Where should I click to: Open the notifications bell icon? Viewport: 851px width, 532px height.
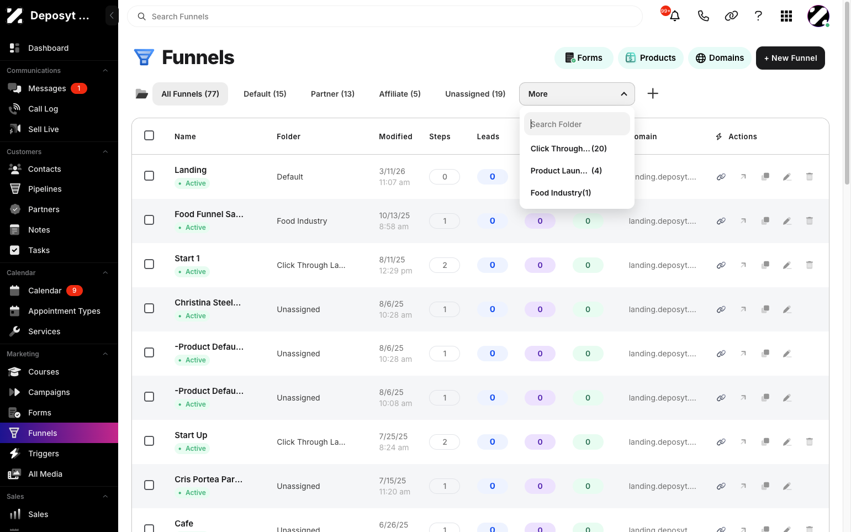tap(675, 16)
